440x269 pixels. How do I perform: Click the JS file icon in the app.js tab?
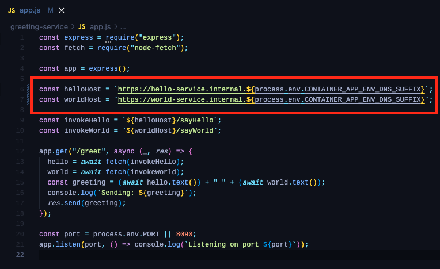(11, 10)
